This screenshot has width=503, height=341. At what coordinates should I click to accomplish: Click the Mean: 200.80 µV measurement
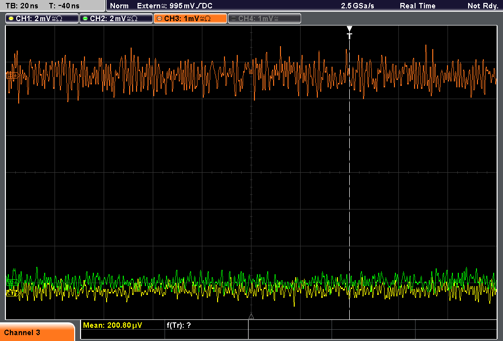(x=112, y=325)
